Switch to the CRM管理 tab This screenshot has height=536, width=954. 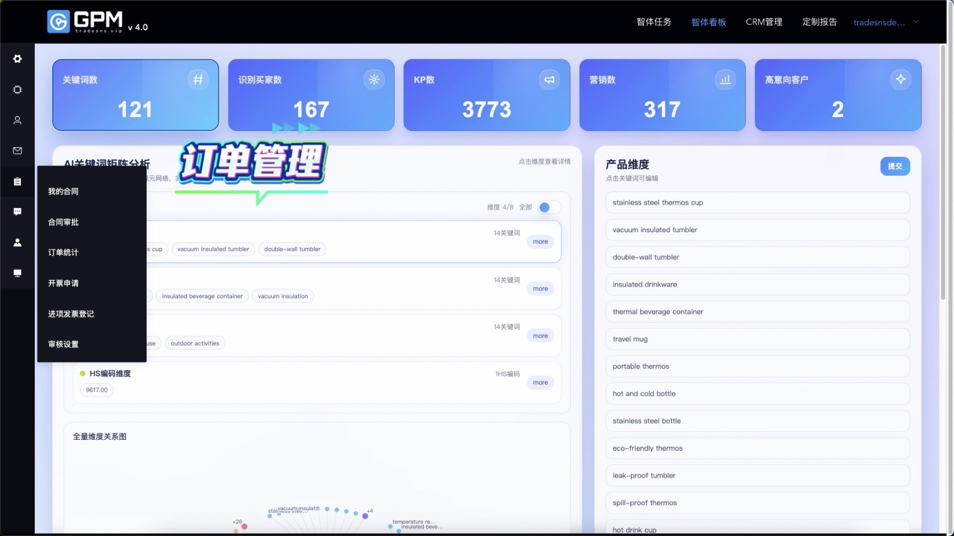pyautogui.click(x=764, y=22)
